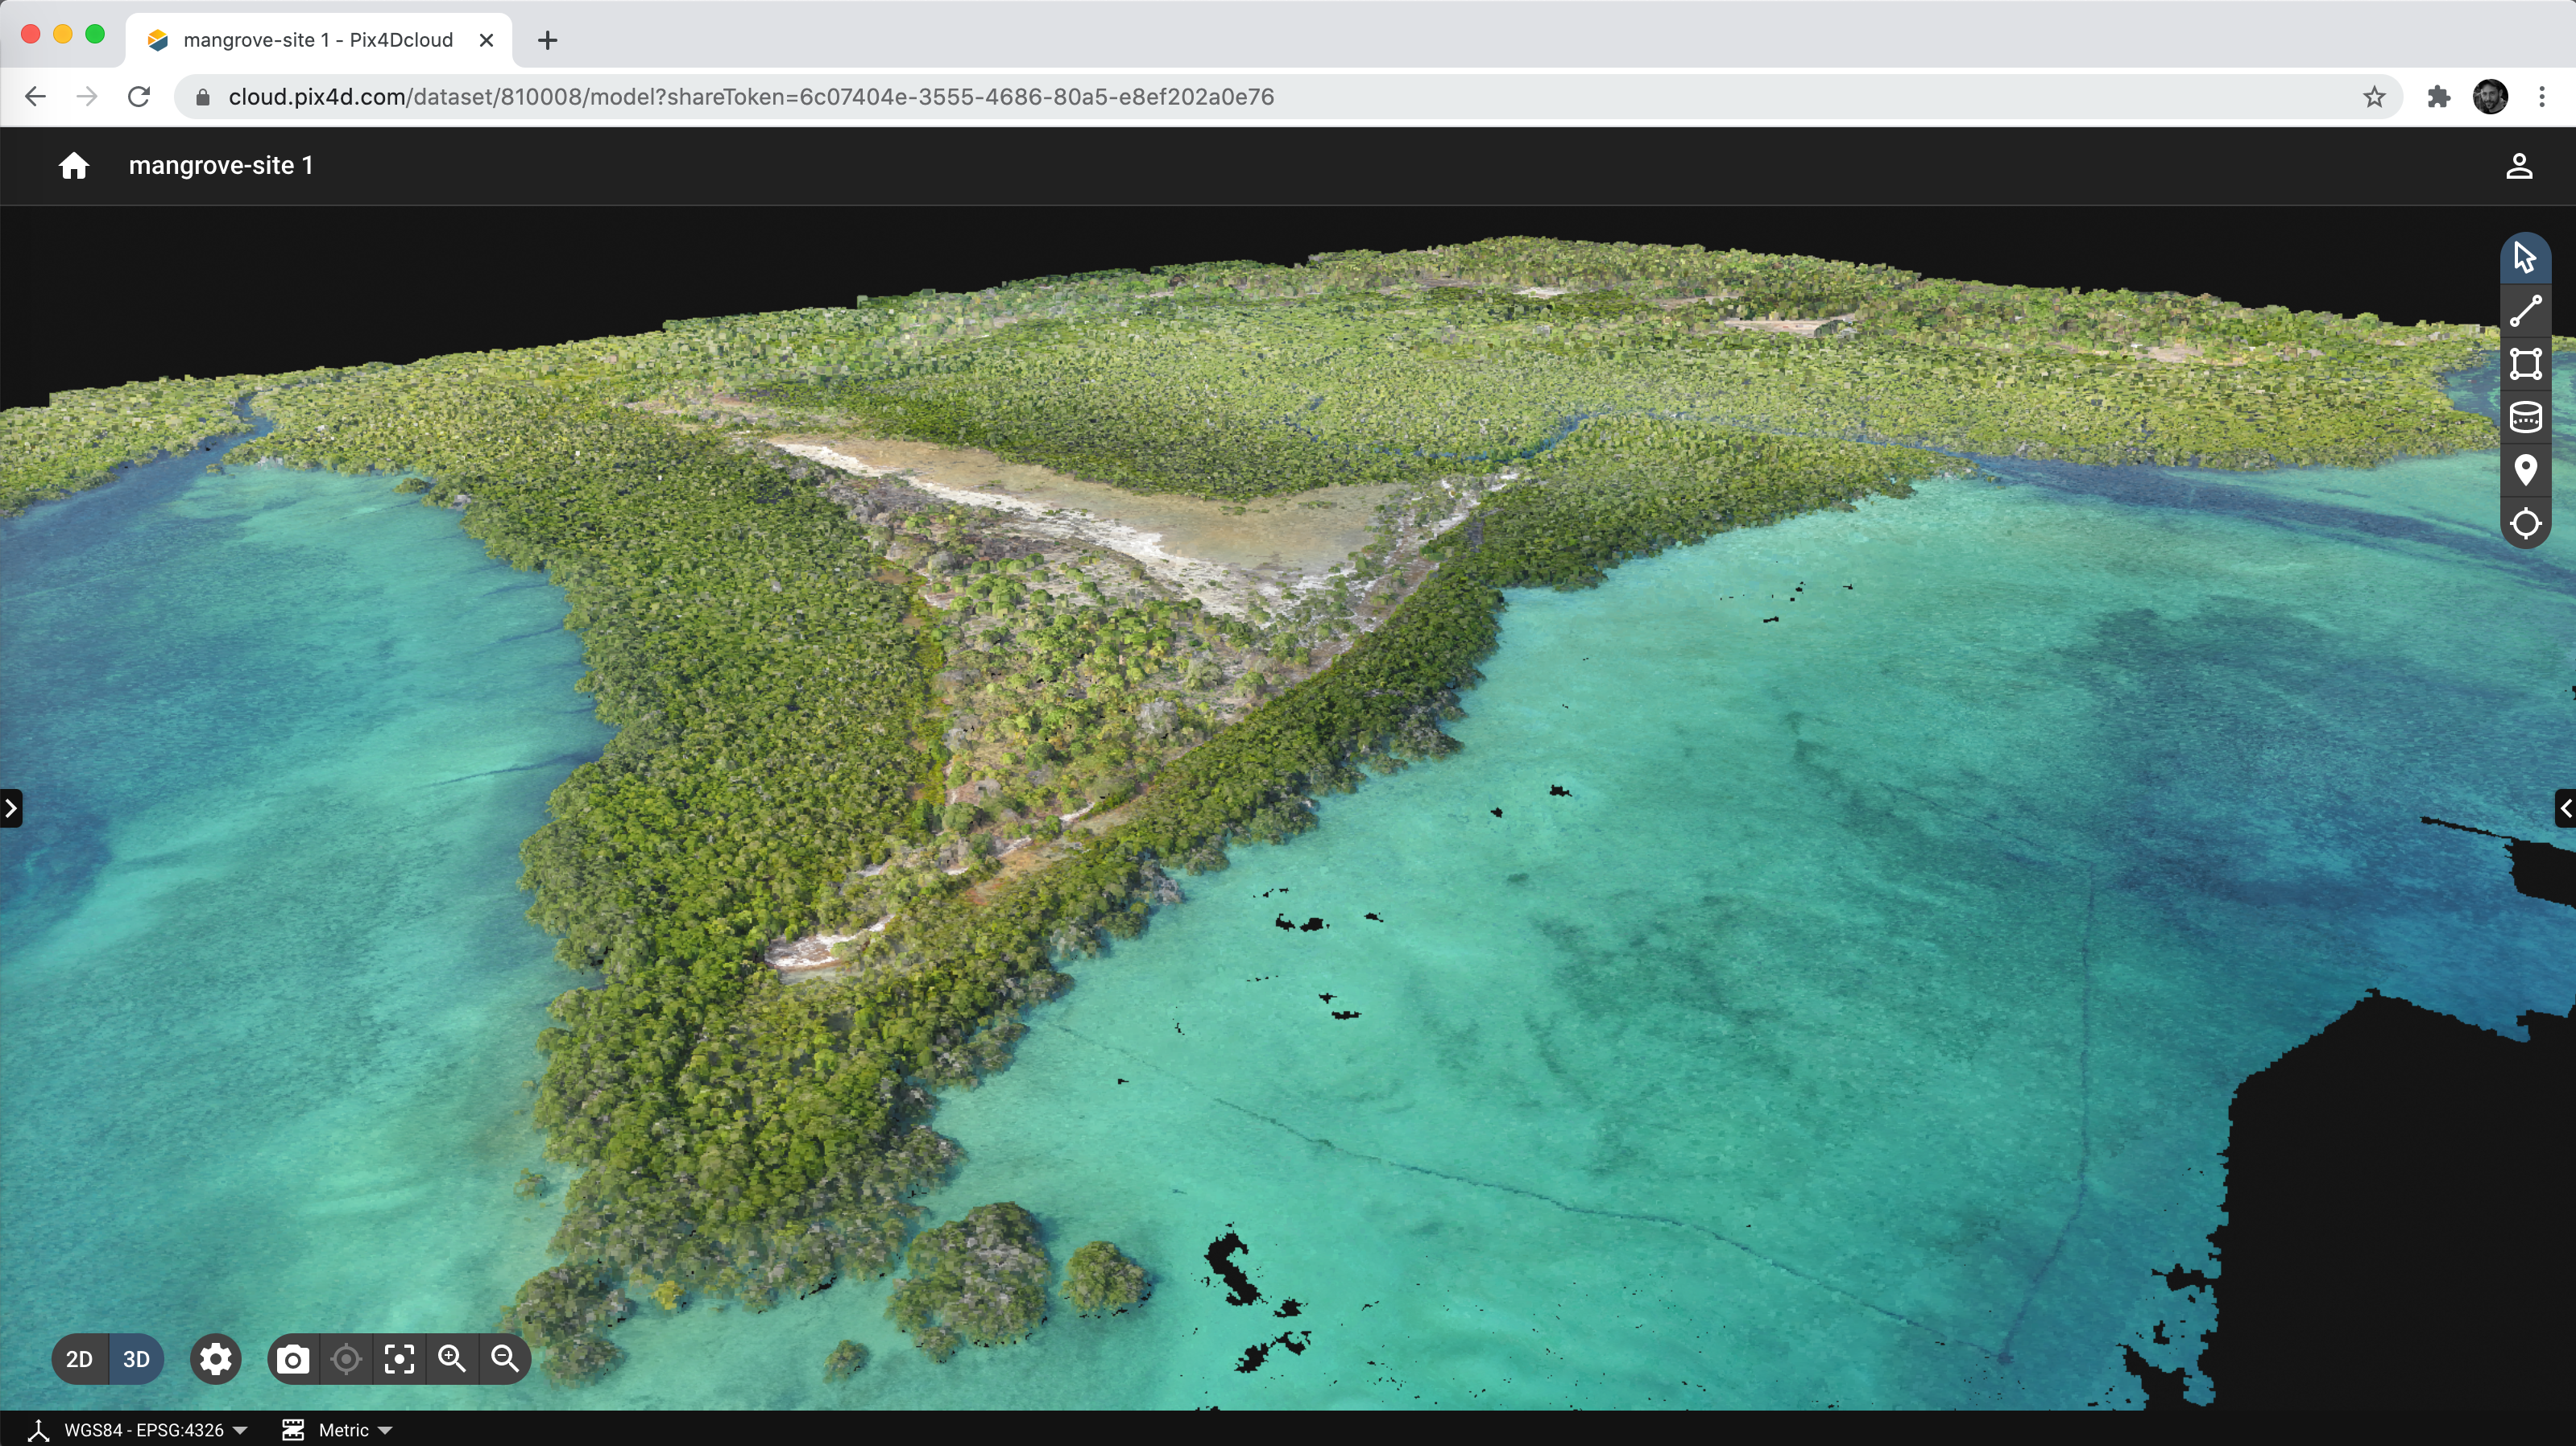Select the distance measurement line tool
The height and width of the screenshot is (1446, 2576).
coord(2525,311)
